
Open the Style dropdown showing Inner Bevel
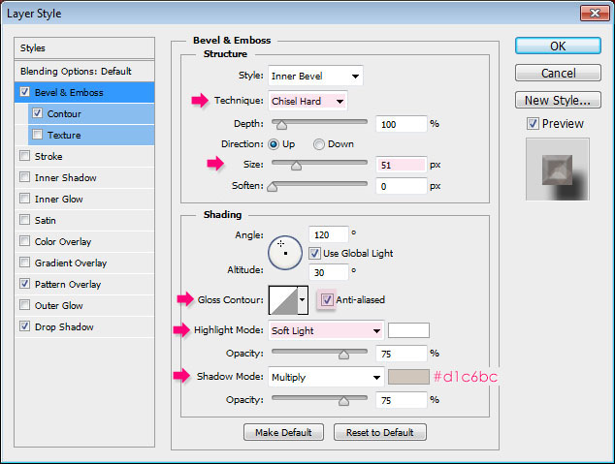315,76
